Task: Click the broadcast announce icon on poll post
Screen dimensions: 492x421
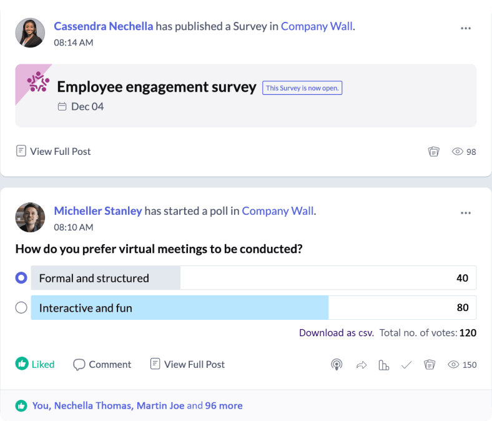Action: [x=337, y=365]
